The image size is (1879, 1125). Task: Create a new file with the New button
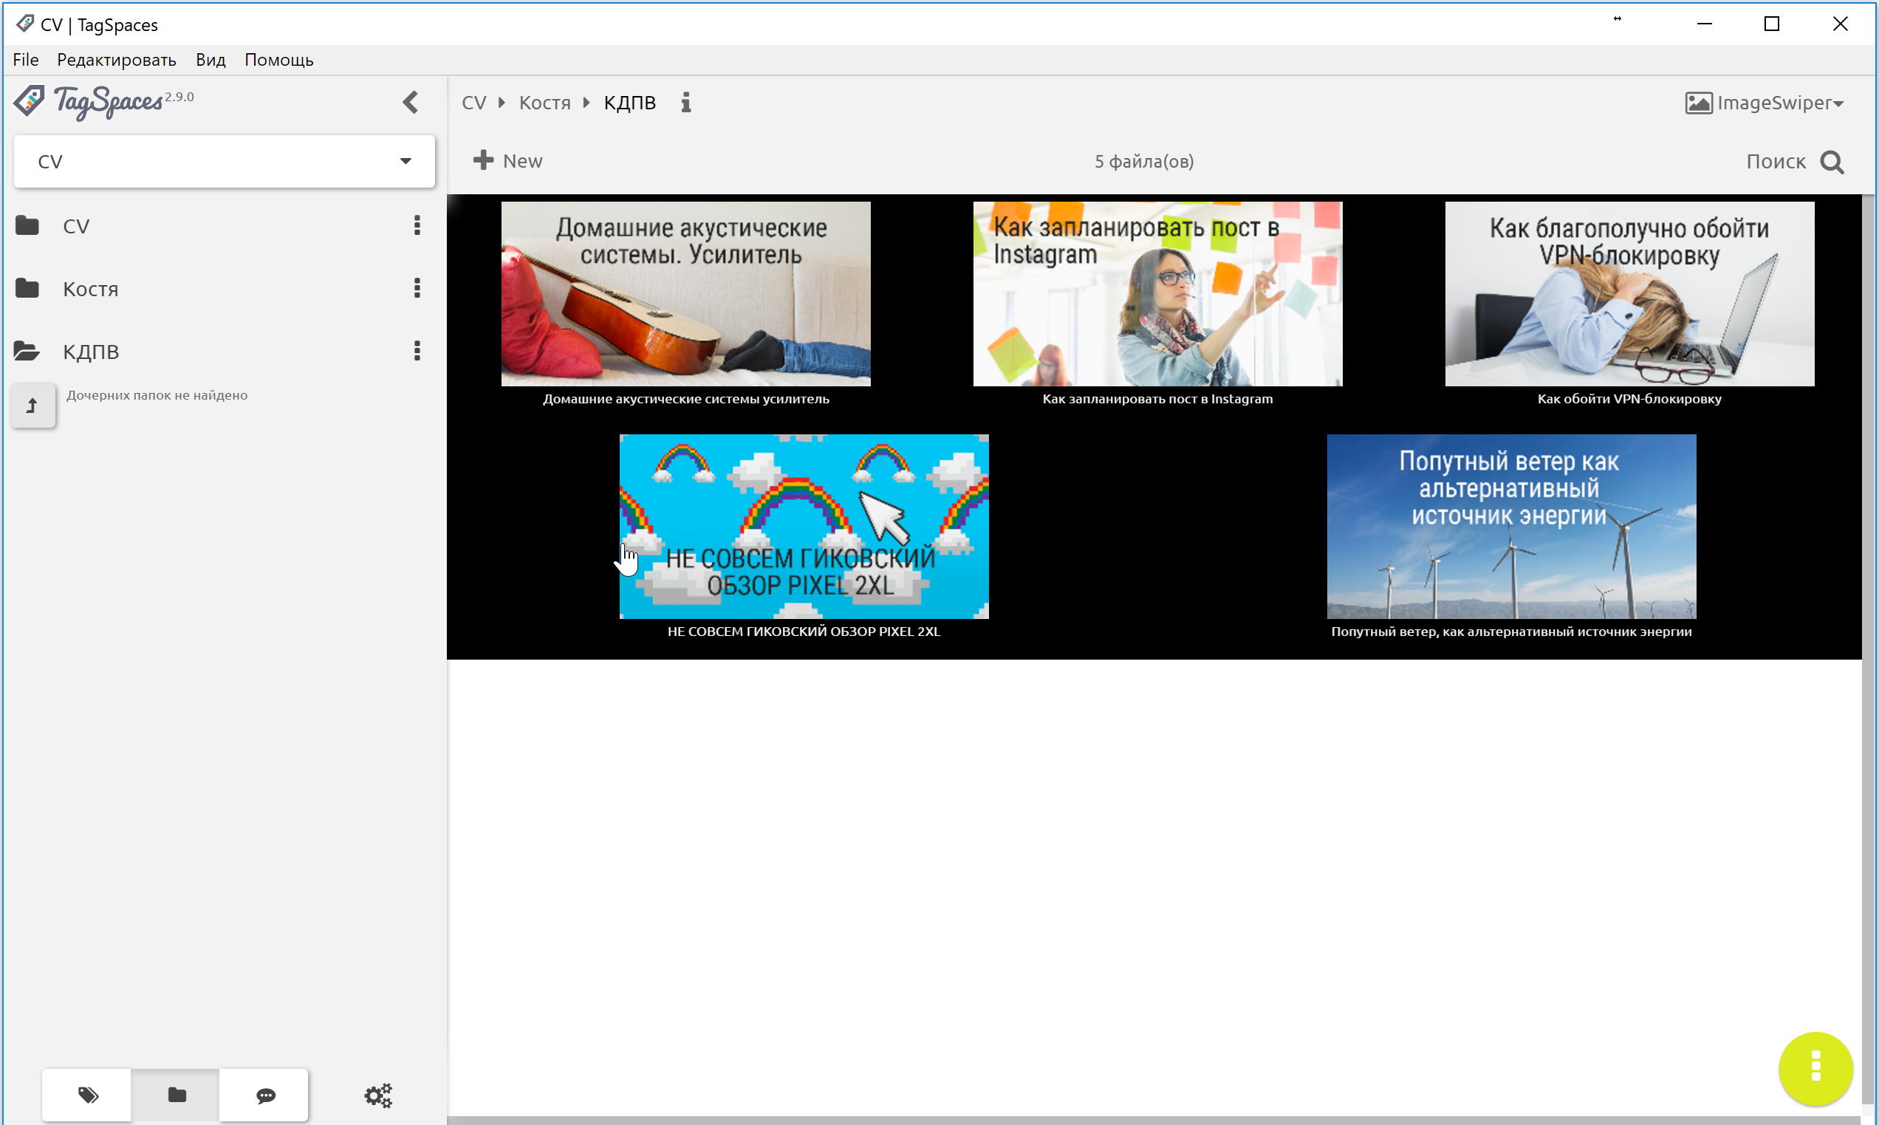[x=507, y=161]
